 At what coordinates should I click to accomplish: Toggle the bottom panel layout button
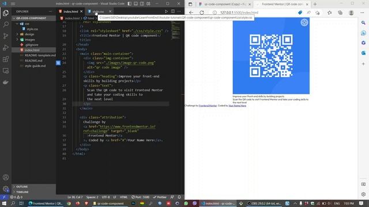pyautogui.click(x=136, y=4)
